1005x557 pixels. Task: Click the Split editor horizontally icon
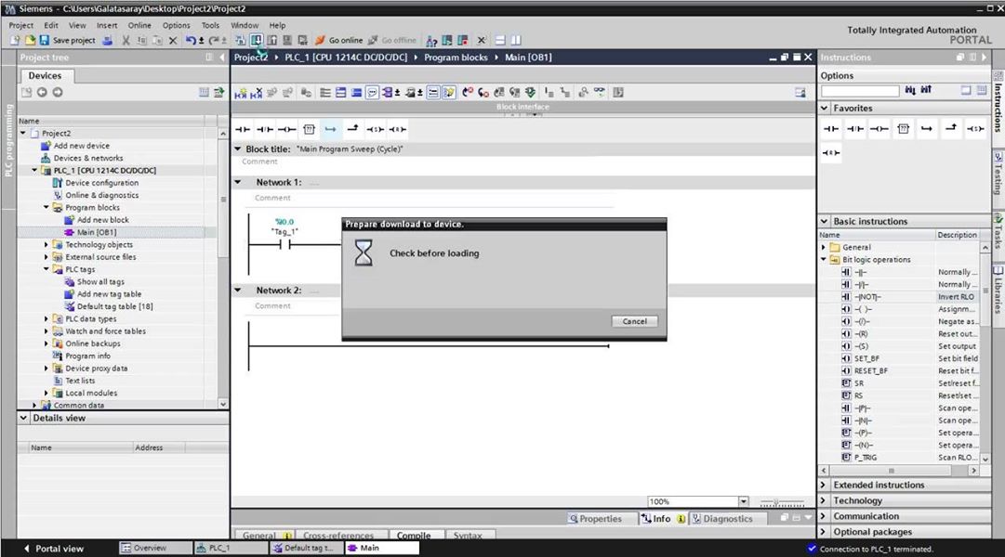coord(500,40)
